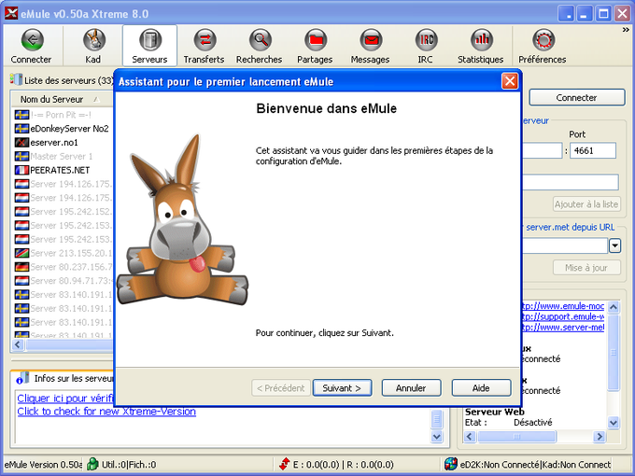Click the PEERATES.NET French flag icon
The height and width of the screenshot is (476, 635).
point(21,170)
